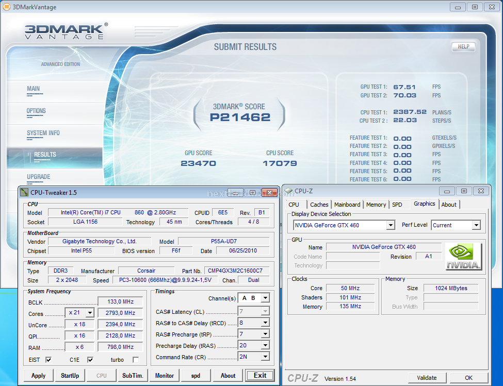
Task: Click the SubTim. button
Action: coord(133,375)
